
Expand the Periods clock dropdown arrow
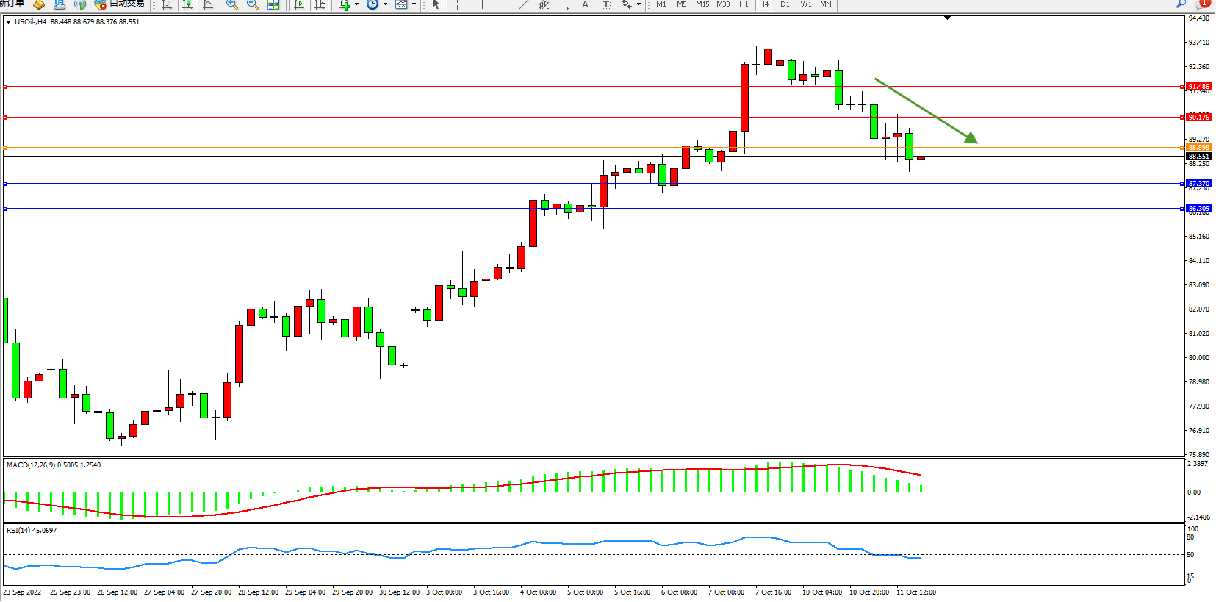(385, 4)
